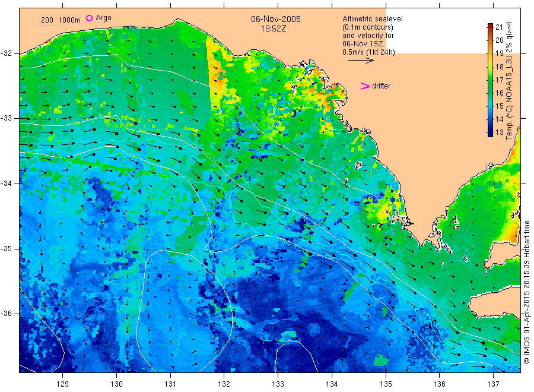Click the '(0.1m contours)' text
The image size is (534, 392).
tap(367, 27)
